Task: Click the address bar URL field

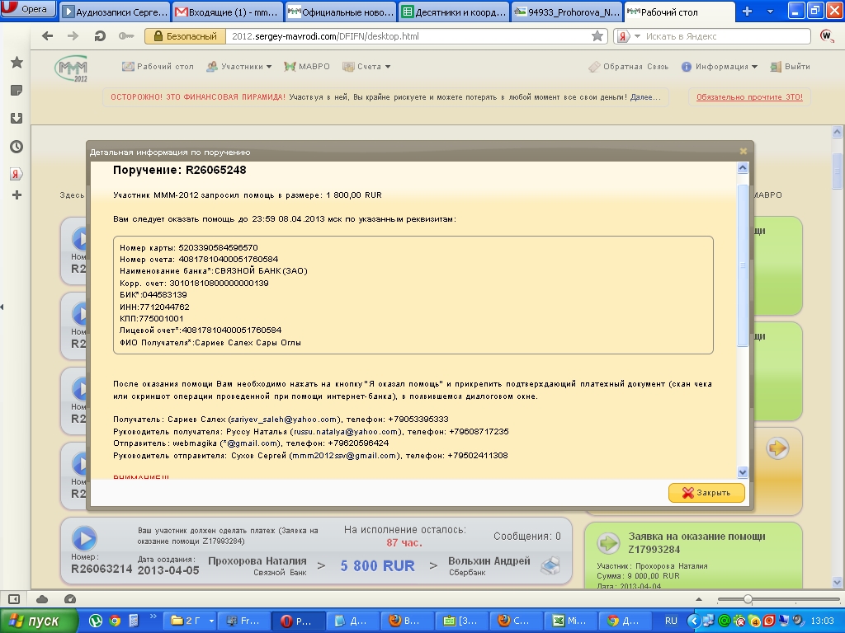Action: (x=407, y=36)
